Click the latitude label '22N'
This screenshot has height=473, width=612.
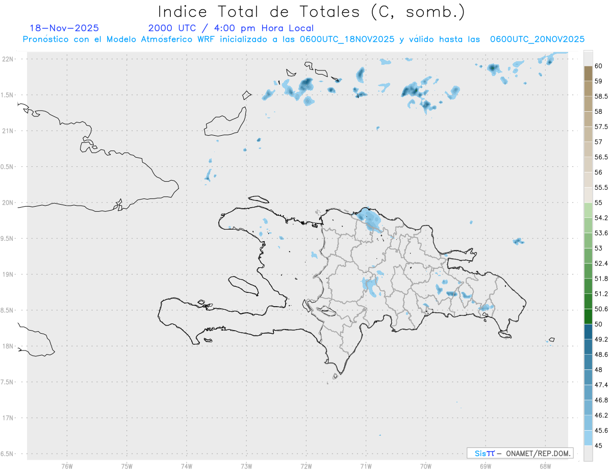(x=9, y=59)
